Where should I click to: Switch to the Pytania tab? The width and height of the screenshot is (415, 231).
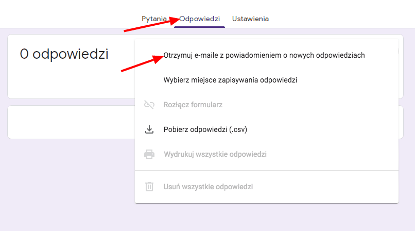tap(154, 19)
